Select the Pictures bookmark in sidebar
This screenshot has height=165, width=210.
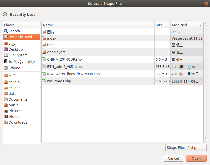15,111
